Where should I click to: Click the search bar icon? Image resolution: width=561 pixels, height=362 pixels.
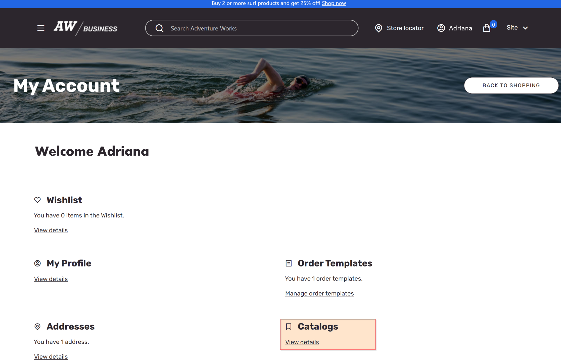pos(159,28)
